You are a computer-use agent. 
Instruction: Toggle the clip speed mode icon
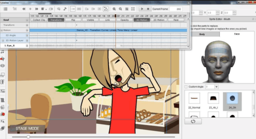point(73,9)
